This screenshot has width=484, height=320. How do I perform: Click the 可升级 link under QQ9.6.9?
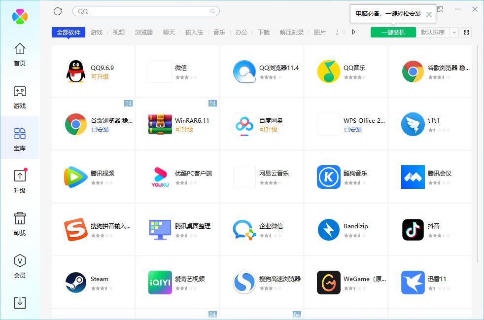click(x=100, y=76)
